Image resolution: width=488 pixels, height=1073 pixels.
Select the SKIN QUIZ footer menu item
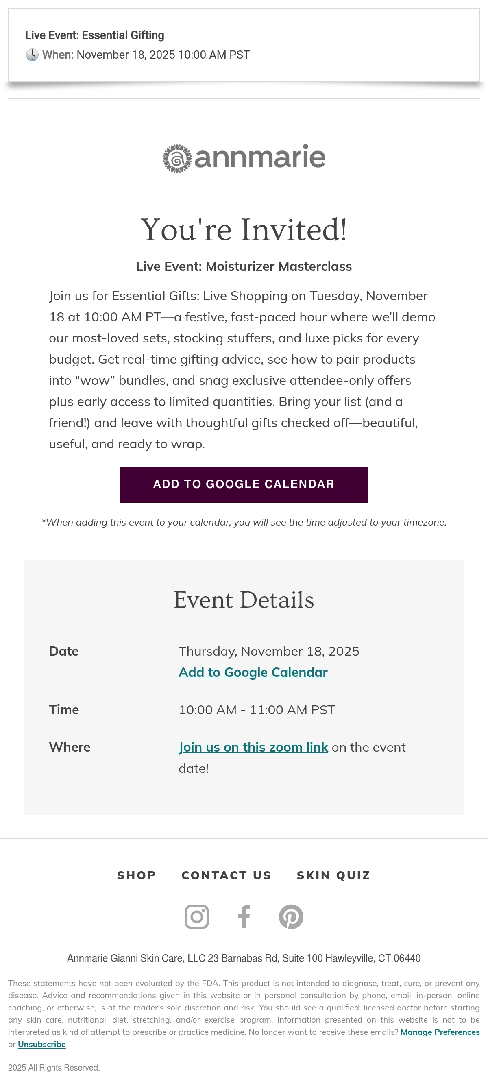(x=333, y=875)
